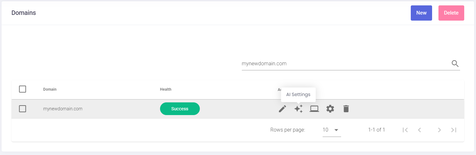
Task: Click the green Success health badge
Action: click(180, 109)
